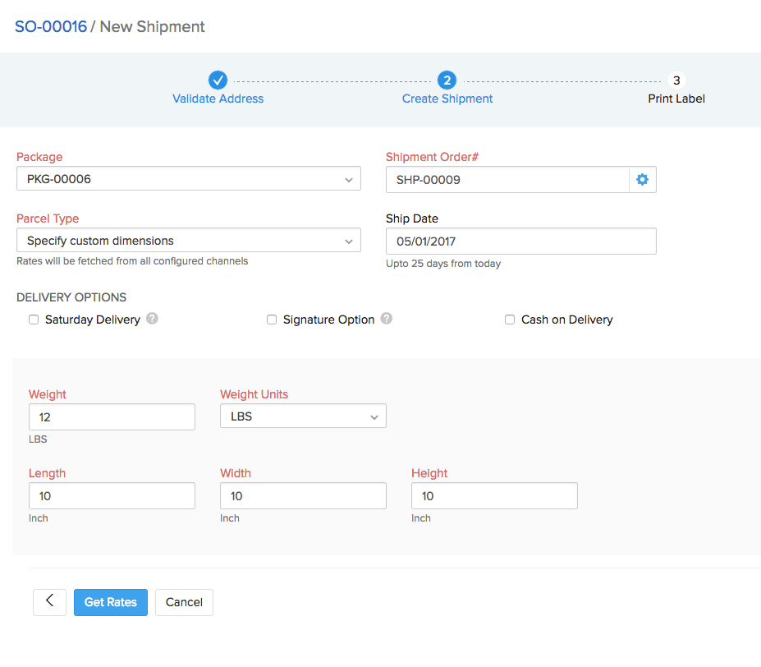
Task: Enable the Signature Option
Action: click(x=272, y=319)
